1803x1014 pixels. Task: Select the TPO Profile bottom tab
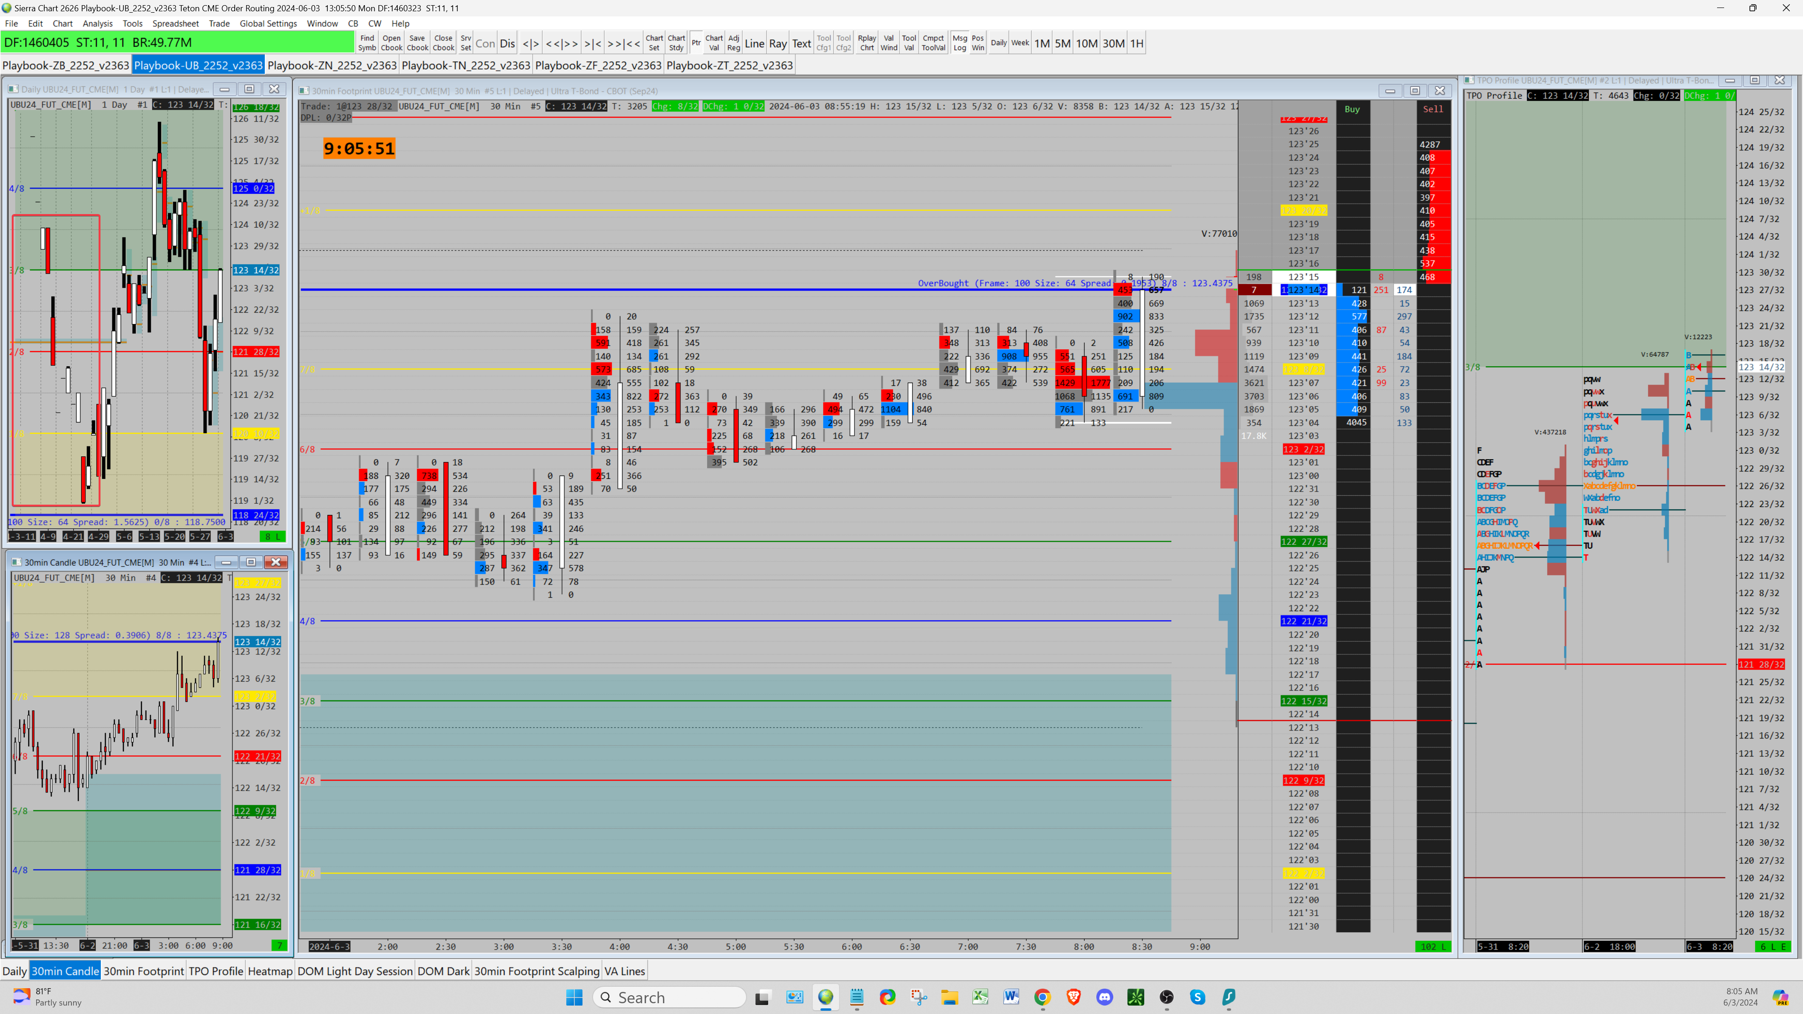(216, 971)
